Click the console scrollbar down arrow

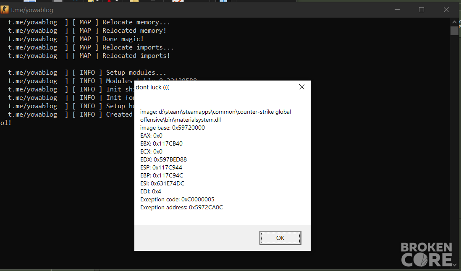454,265
